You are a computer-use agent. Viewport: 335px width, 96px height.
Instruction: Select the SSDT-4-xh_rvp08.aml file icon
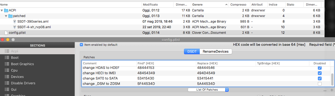(x=15, y=27)
